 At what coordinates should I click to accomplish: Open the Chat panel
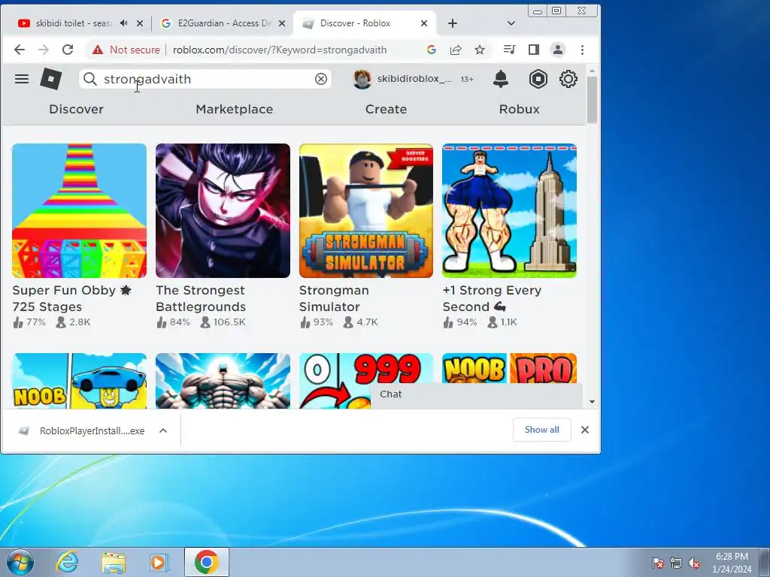476,395
